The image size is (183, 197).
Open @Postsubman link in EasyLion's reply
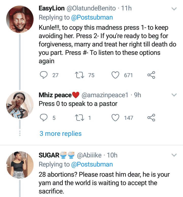pos(92,18)
